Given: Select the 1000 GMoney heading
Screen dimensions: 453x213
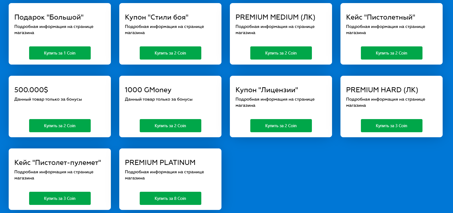Looking at the screenshot, I should coord(148,90).
